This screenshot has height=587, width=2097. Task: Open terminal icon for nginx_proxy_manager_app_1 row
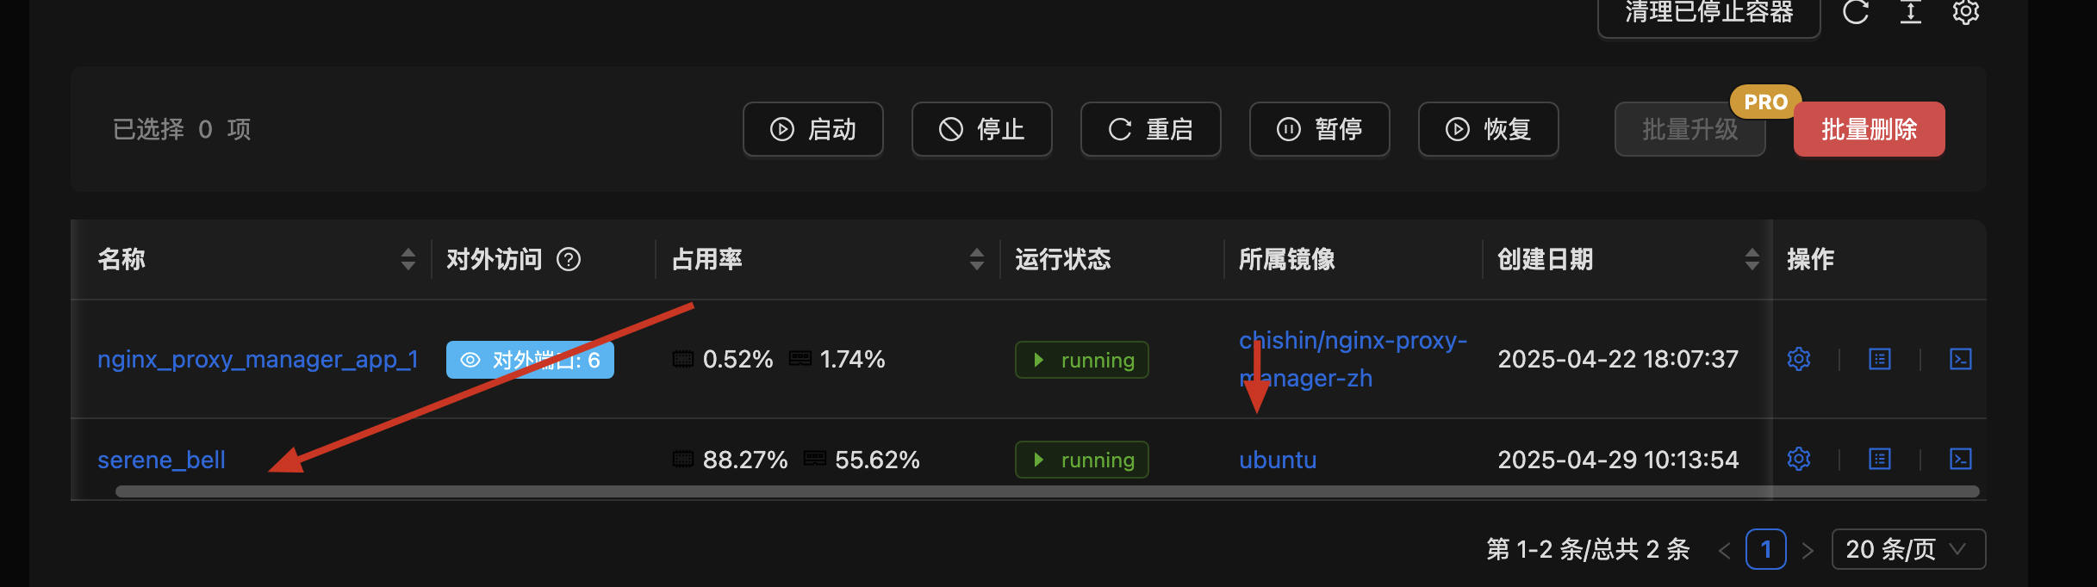coord(1960,359)
